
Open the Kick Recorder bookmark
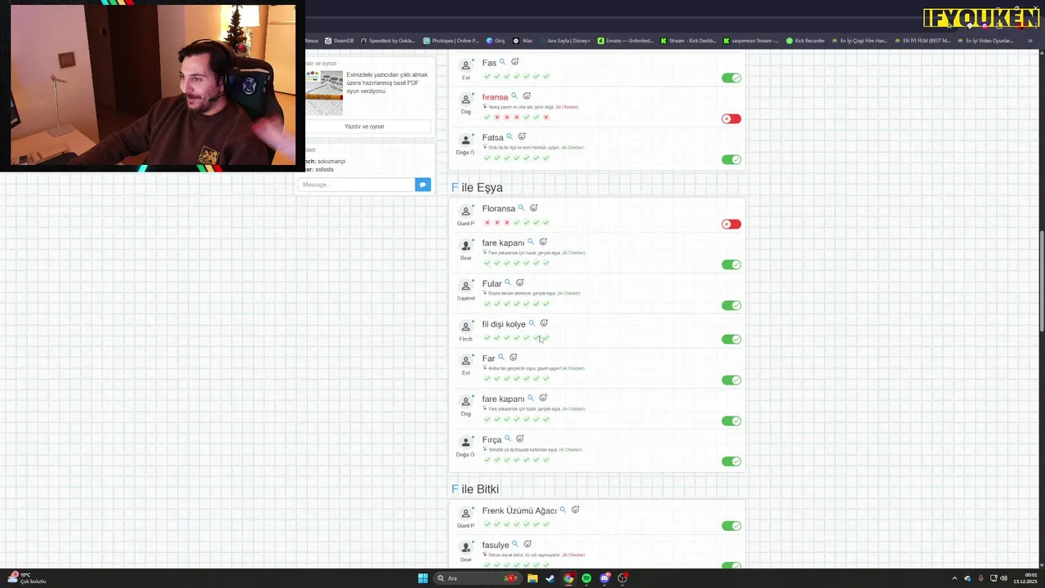[805, 40]
